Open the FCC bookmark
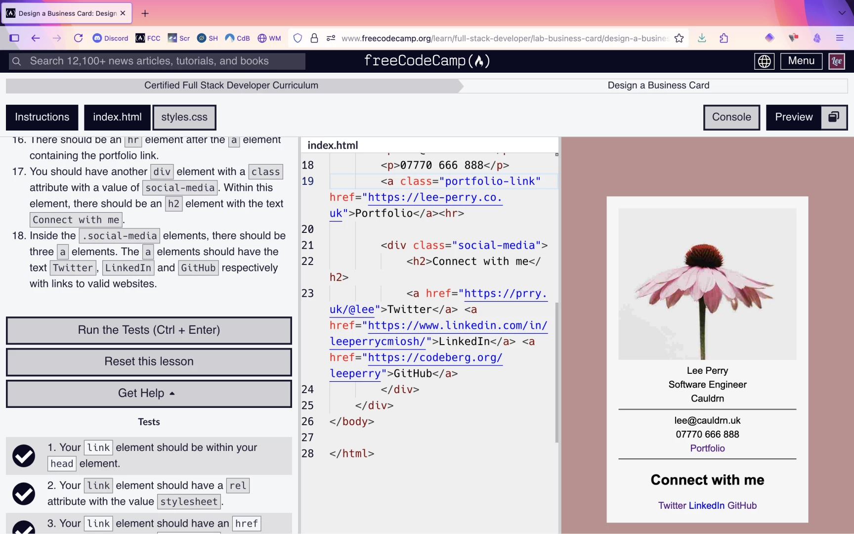This screenshot has height=534, width=854. [147, 38]
